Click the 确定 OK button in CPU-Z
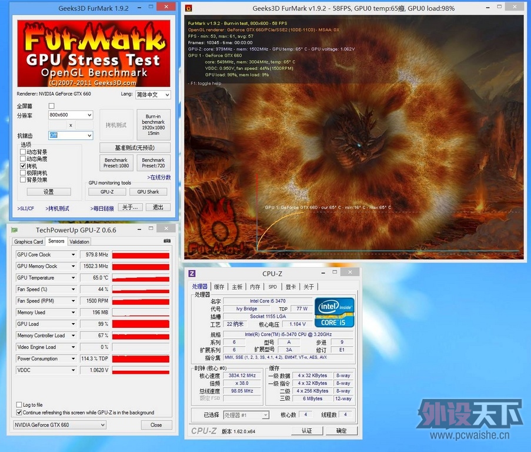Screen dimensions: 531x452 [341, 431]
